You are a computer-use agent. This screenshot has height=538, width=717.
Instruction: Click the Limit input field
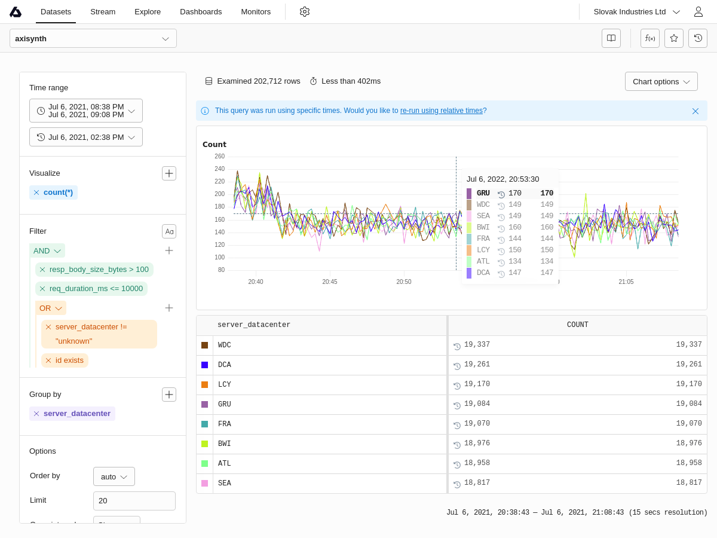coord(134,501)
